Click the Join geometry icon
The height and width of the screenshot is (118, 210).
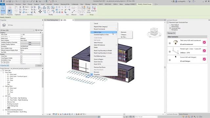tap(24, 12)
